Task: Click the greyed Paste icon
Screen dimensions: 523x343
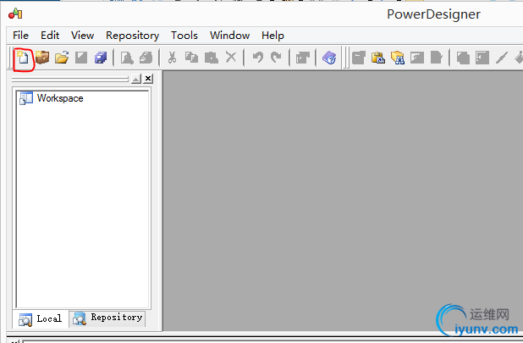Action: [211, 58]
